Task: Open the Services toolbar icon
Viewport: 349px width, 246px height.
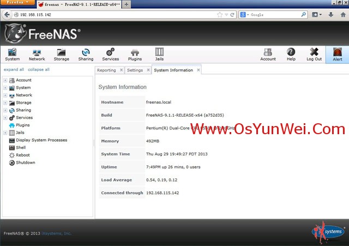Action: [110, 55]
